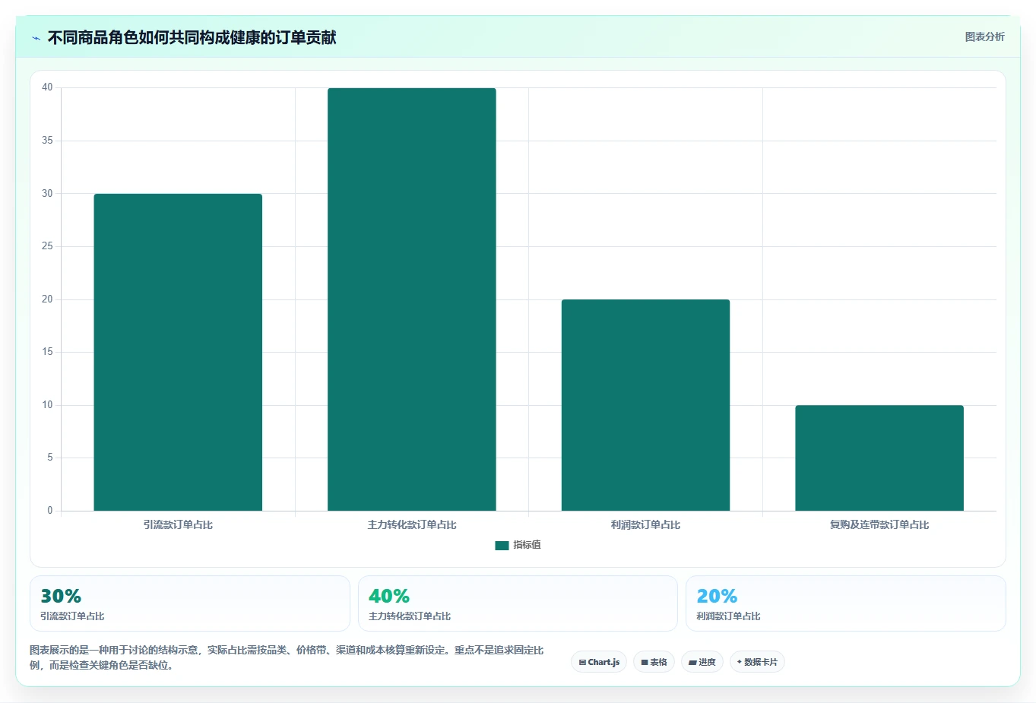Image resolution: width=1036 pixels, height=703 pixels.
Task: Click the y-axis value 40
Action: (x=47, y=87)
